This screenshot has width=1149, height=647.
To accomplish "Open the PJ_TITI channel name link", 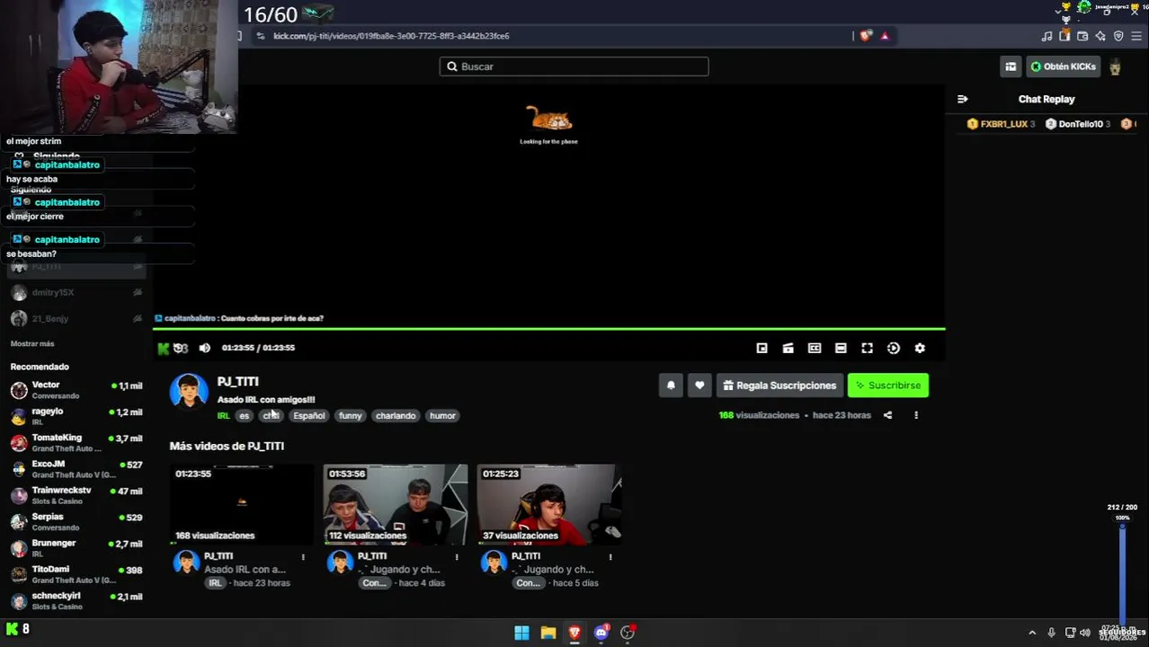I will pos(238,382).
